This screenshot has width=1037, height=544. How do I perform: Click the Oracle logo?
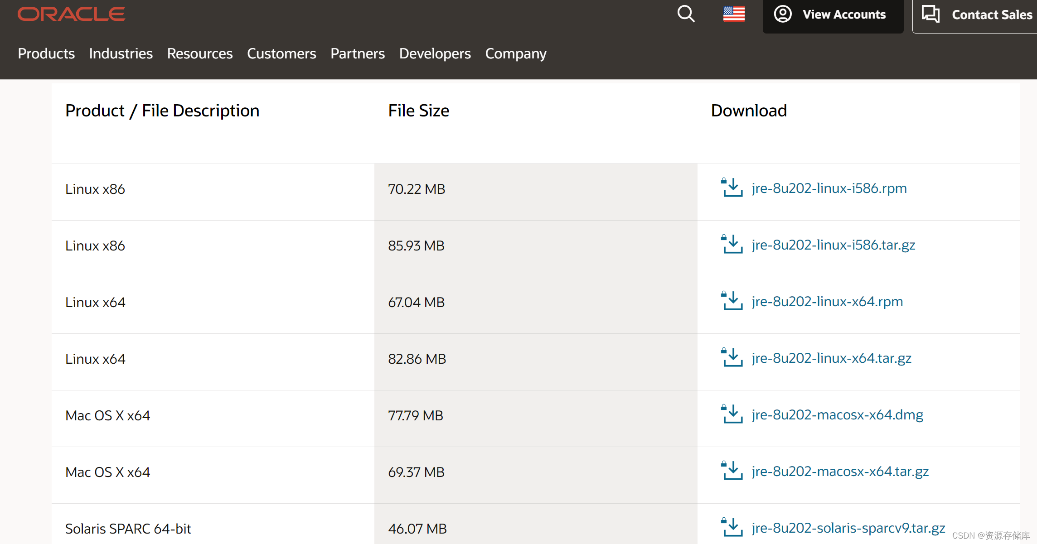72,14
